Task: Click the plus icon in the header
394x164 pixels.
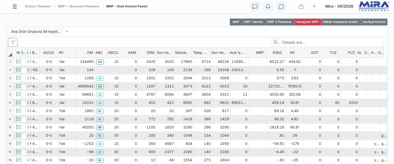Action: (314, 7)
